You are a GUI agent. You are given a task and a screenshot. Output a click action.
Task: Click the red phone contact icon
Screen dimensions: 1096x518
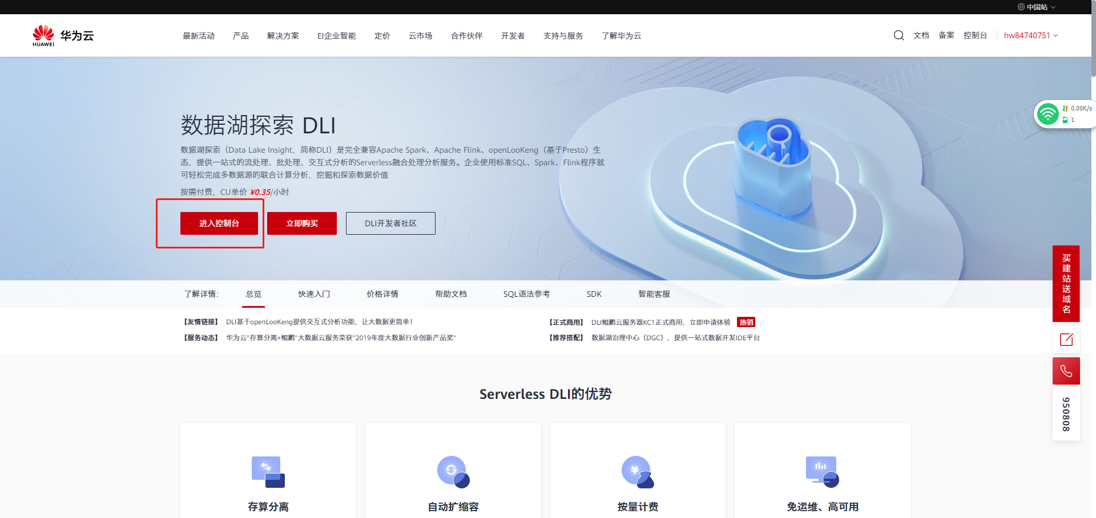coord(1066,371)
